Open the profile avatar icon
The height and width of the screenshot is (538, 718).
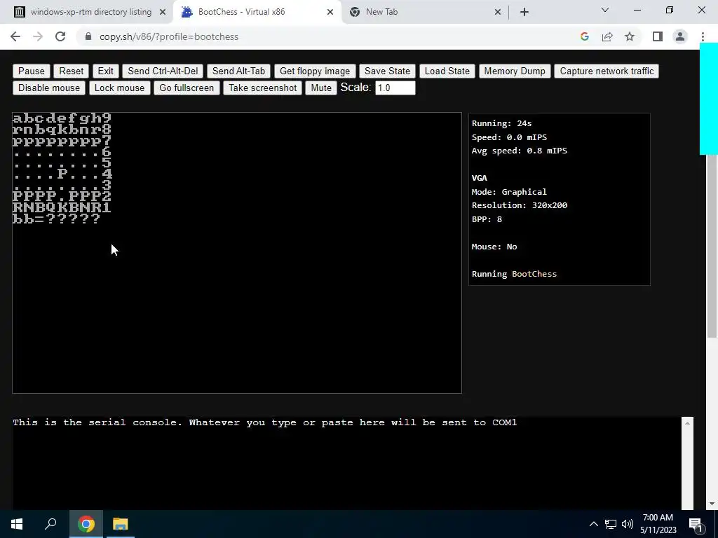click(680, 36)
